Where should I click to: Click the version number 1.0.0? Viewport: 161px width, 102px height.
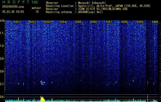[35, 2]
